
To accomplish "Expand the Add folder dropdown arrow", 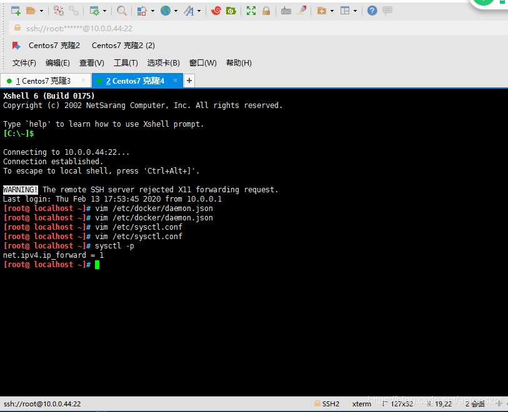I will pyautogui.click(x=332, y=11).
